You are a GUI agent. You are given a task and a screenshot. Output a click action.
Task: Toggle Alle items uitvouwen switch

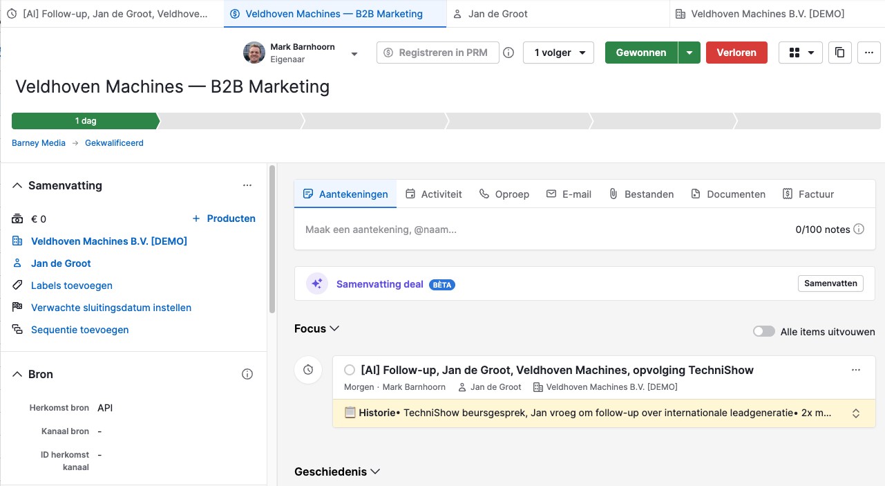[763, 332]
